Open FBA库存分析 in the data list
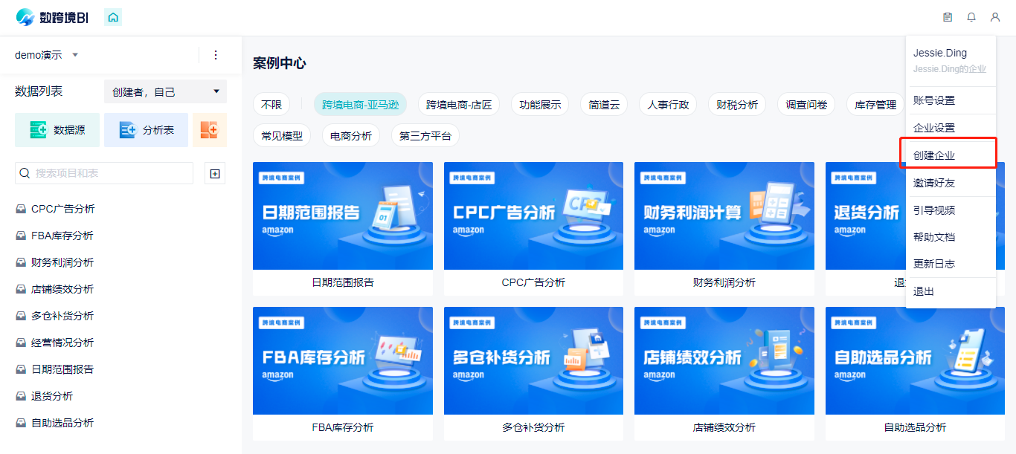Screen dimensions: 1016x454 62,236
